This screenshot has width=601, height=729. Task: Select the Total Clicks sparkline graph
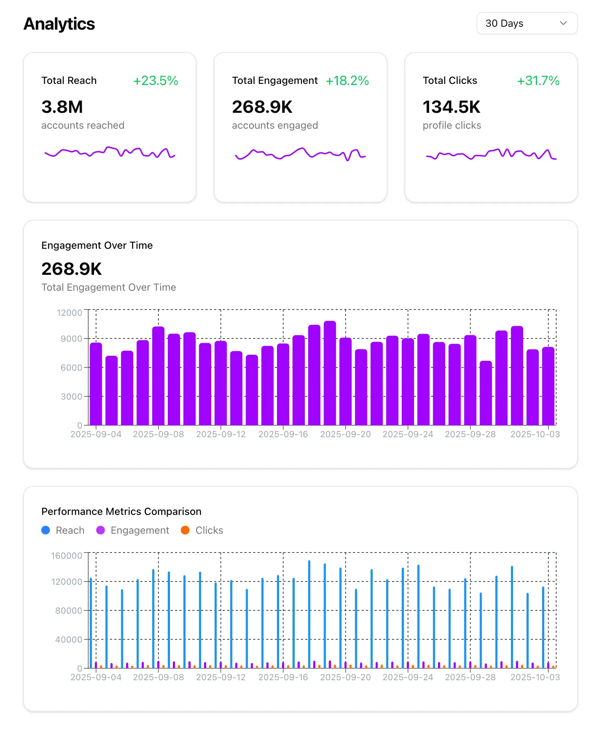(x=491, y=154)
